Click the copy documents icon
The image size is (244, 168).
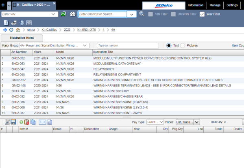33,122
